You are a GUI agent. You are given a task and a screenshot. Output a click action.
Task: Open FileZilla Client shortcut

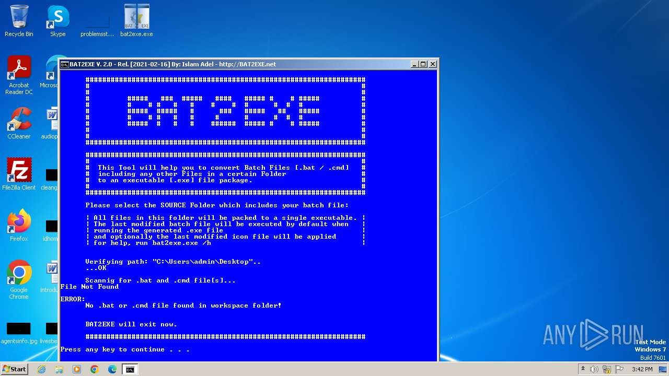point(19,174)
